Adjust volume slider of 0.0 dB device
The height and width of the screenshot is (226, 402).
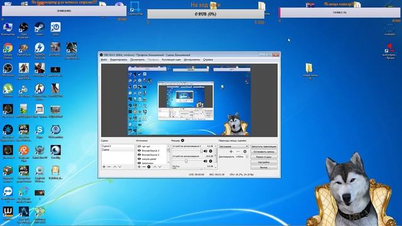(201, 151)
